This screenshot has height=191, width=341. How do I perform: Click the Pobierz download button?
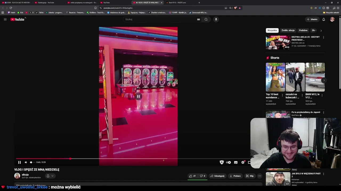(235, 176)
